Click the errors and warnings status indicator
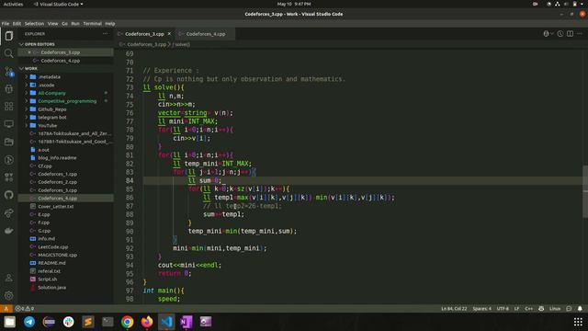Viewport: 588px width, 331px height. (x=25, y=309)
